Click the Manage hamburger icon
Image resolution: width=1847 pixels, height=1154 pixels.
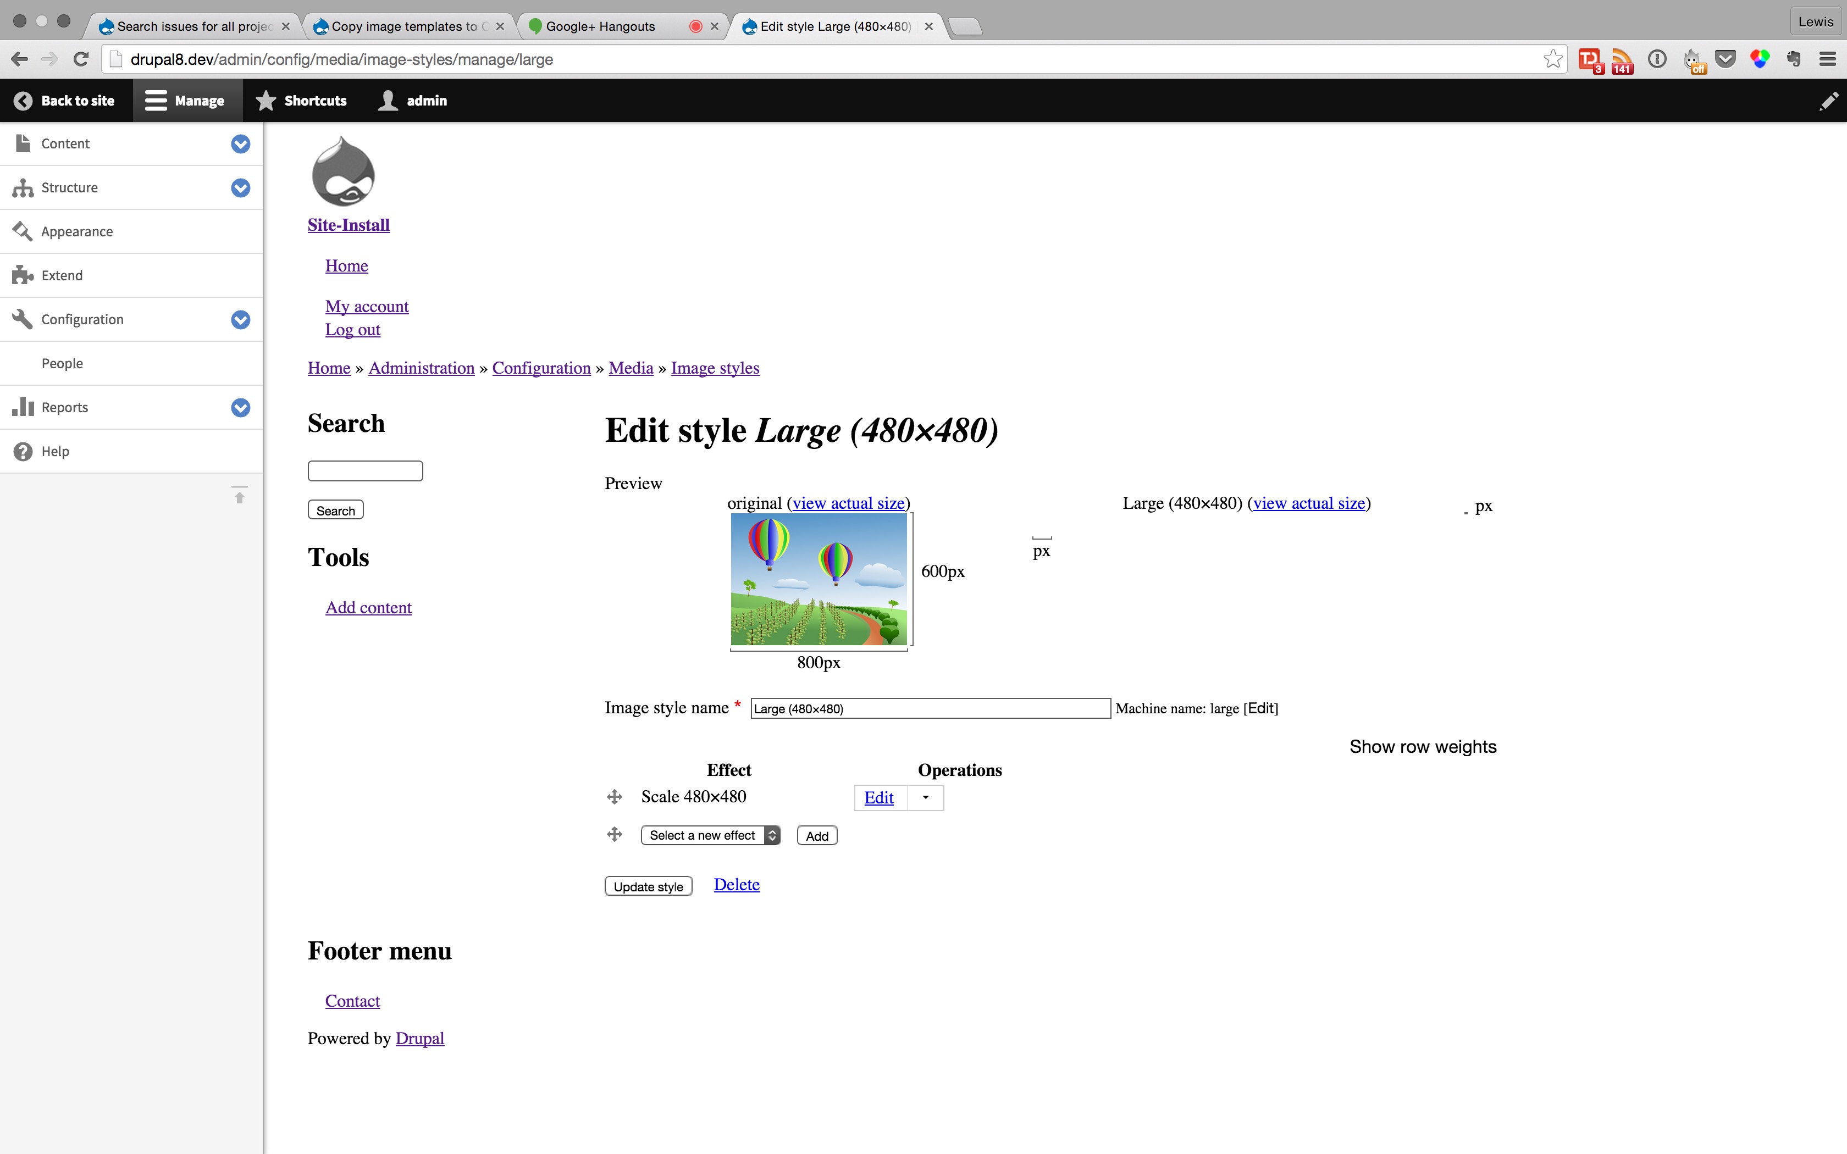(x=156, y=101)
